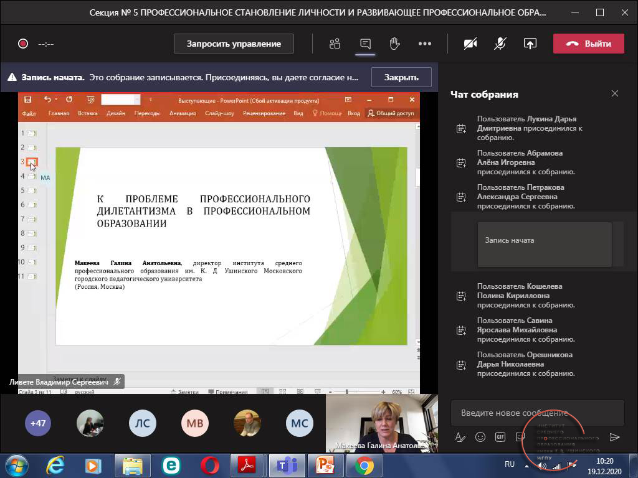Send the chat message
Screen dimensions: 638x478
pos(614,437)
